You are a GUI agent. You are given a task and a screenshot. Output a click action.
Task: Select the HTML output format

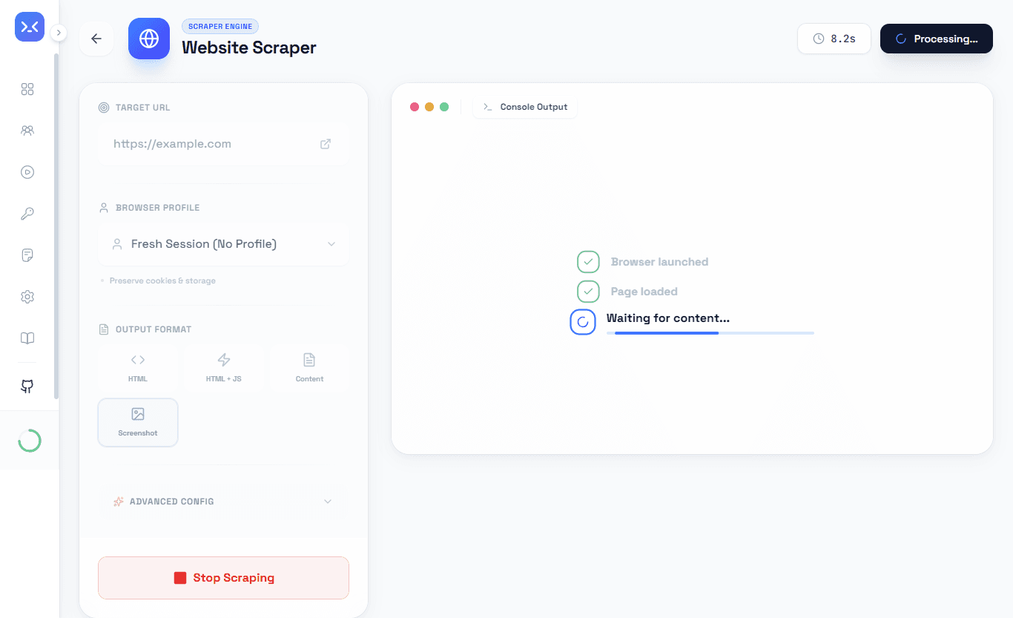pyautogui.click(x=138, y=367)
